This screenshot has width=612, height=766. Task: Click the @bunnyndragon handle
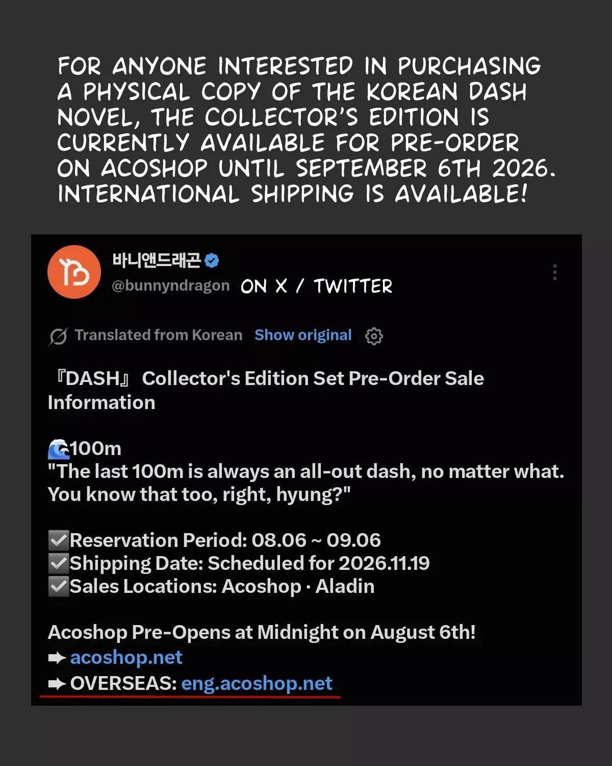pos(171,285)
